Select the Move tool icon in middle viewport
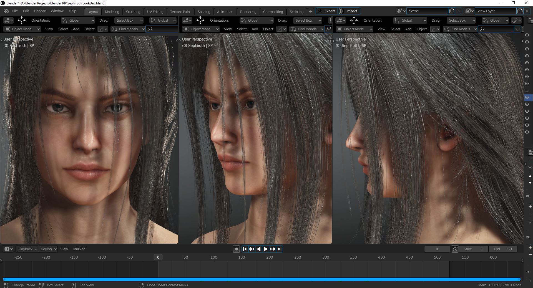This screenshot has height=288, width=533. [x=200, y=20]
